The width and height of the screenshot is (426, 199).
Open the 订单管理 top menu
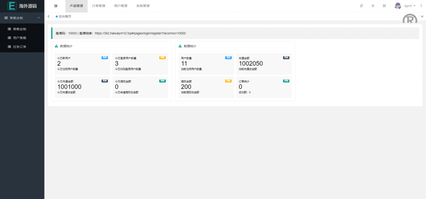pyautogui.click(x=99, y=6)
